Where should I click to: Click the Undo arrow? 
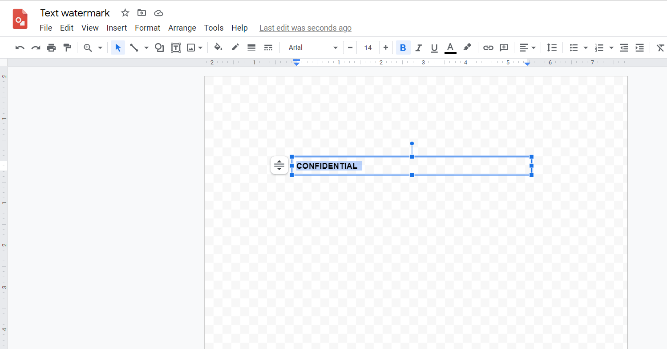point(20,48)
